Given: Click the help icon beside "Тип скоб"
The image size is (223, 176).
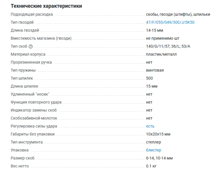Looking at the screenshot, I should [x=31, y=46].
